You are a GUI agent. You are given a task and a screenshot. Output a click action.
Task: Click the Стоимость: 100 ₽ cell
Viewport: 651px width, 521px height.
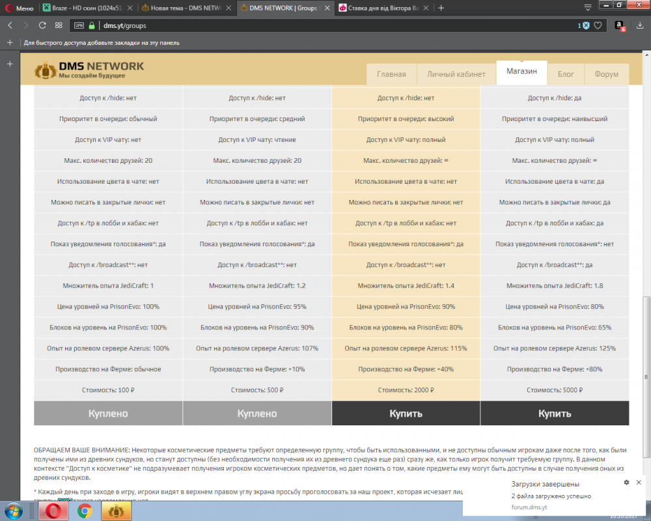(x=108, y=390)
